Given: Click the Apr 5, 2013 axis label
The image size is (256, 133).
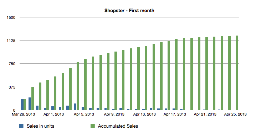Looking at the screenshot, I should click(84, 114).
